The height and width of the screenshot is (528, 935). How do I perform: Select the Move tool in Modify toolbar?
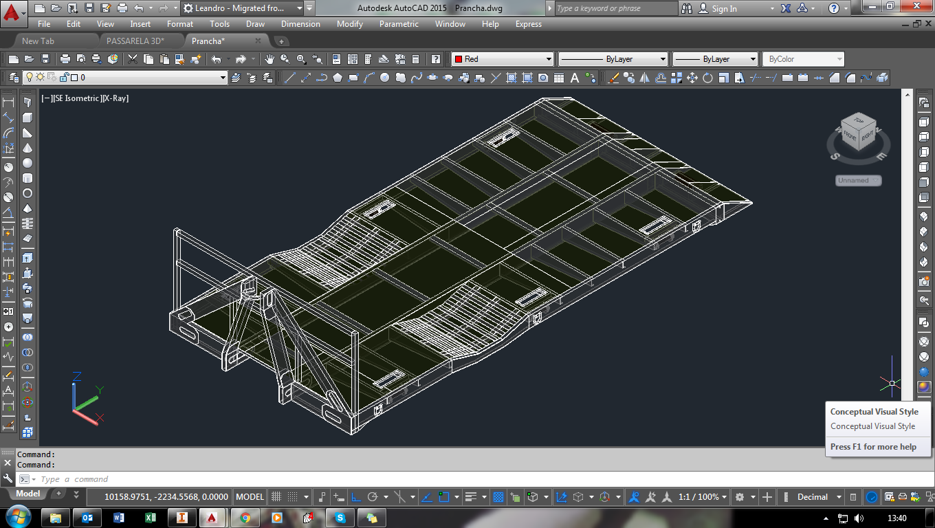tap(692, 78)
